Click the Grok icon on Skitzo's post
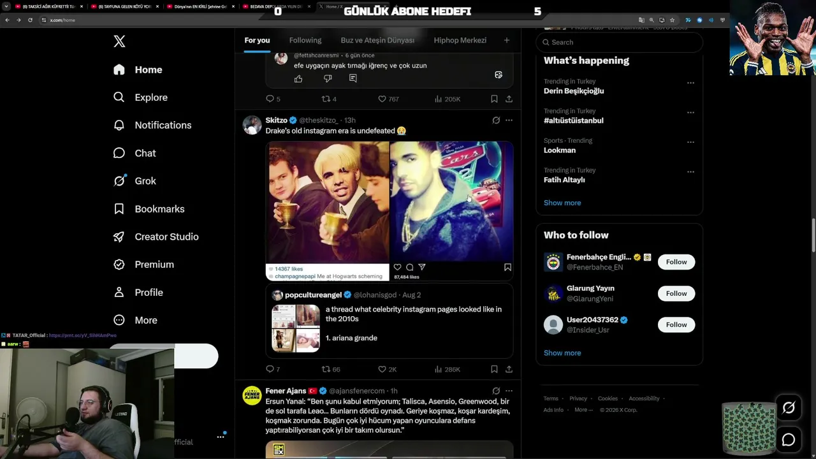This screenshot has width=816, height=459. [x=496, y=120]
